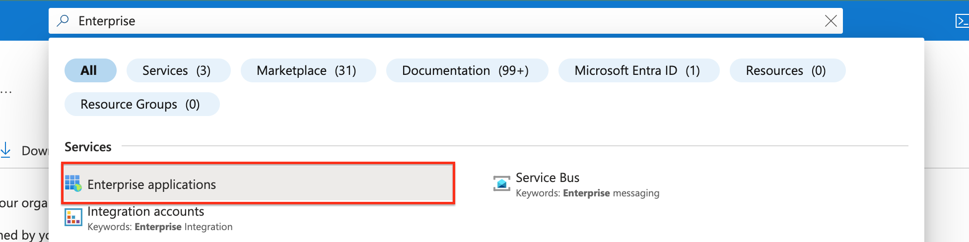Click the Enterprise applications grid icon
969x242 pixels.
(x=73, y=183)
